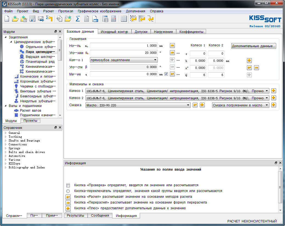Click the Дополнительные данные... button
The height and width of the screenshot is (226, 285).
pyautogui.click(x=253, y=46)
